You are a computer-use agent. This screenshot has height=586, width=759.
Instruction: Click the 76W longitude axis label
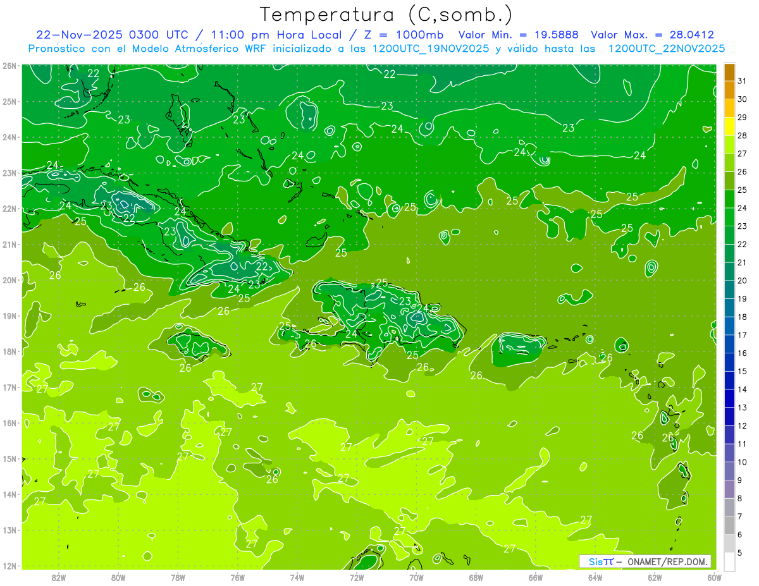(237, 577)
